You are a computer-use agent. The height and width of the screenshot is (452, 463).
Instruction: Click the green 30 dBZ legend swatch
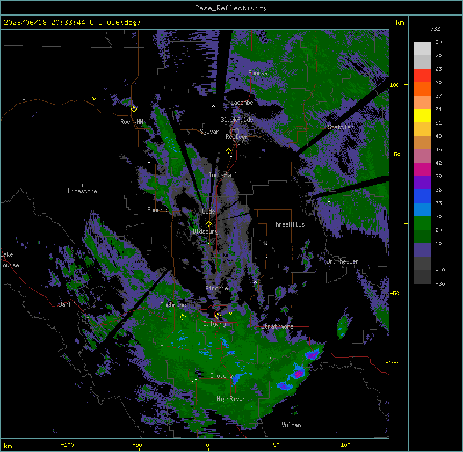tap(422, 223)
